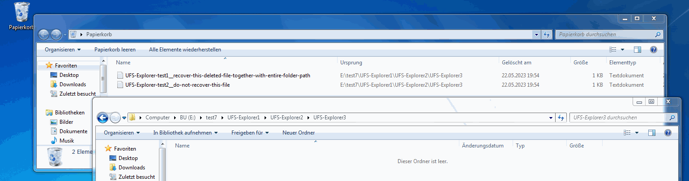Select Bibliotheken in Papierkorb sidebar

pyautogui.click(x=65, y=113)
